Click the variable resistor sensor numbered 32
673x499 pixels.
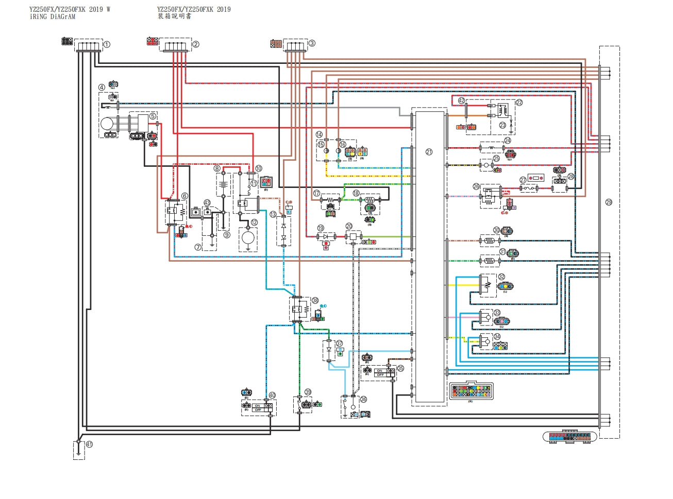(486, 285)
